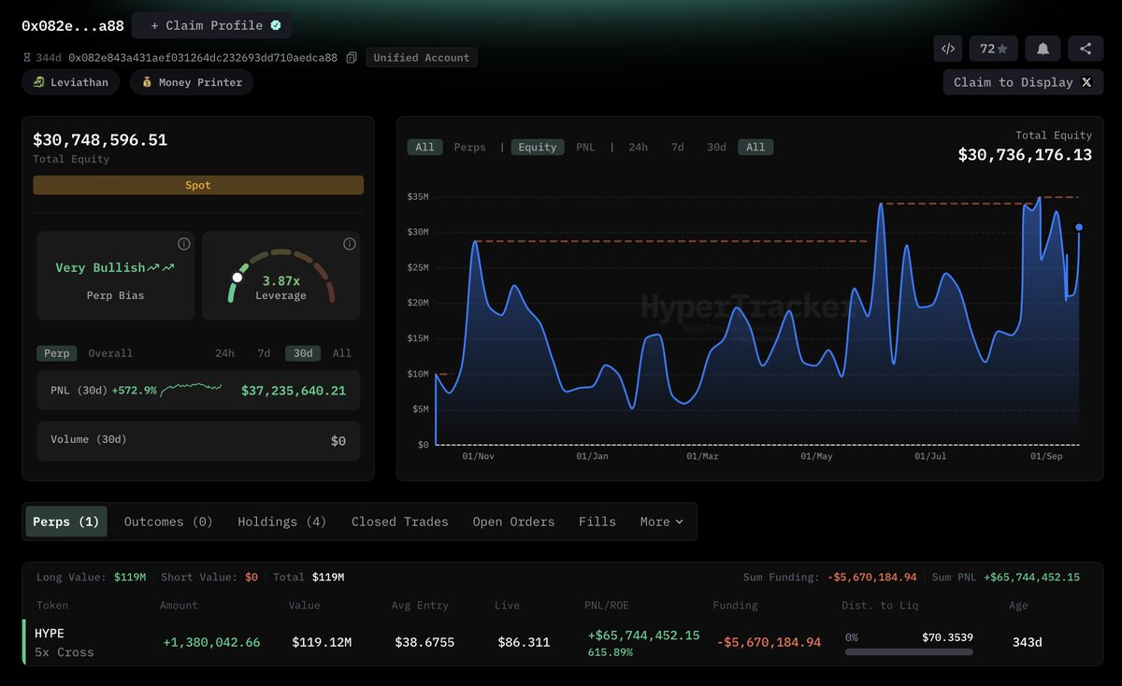
Task: Set PNL stats period to All
Action: tap(342, 353)
